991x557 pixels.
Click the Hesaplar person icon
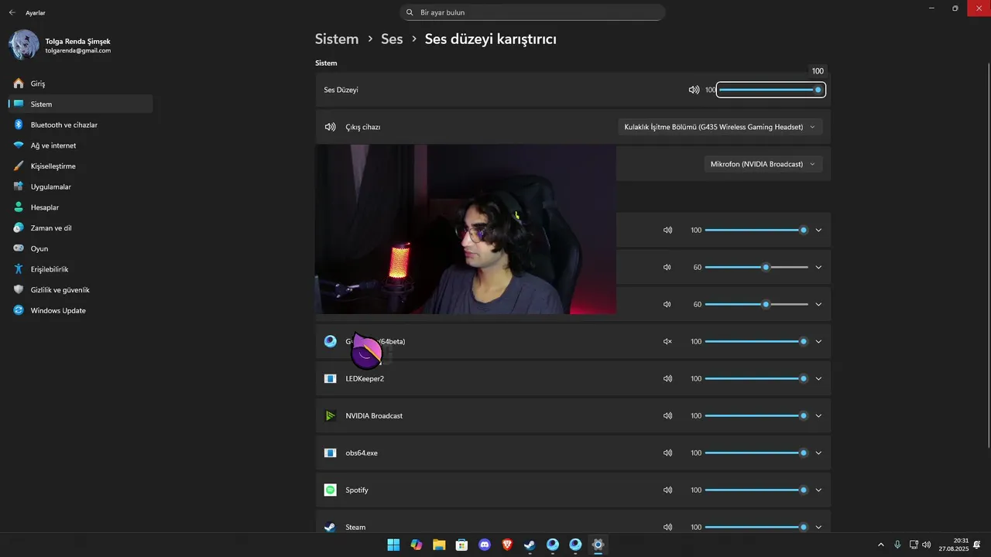tap(19, 207)
